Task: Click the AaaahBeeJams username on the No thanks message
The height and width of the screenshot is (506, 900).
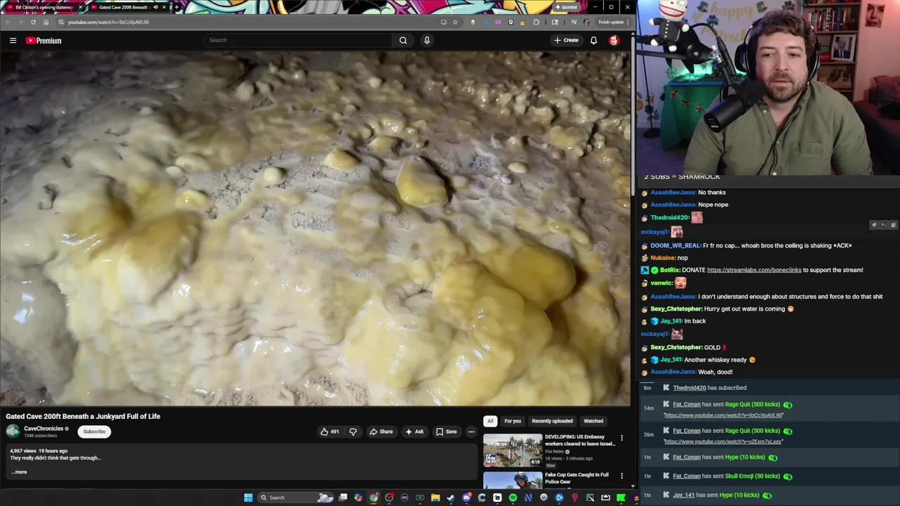Action: tap(673, 193)
